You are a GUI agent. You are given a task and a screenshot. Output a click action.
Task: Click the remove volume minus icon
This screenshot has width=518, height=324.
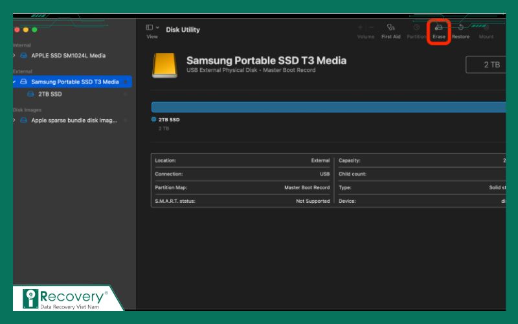click(x=371, y=27)
